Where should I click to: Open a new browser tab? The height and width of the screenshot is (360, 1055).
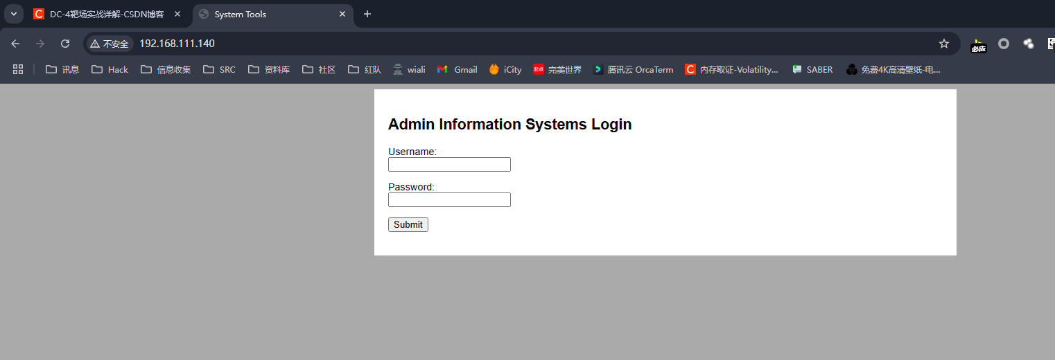(x=367, y=14)
